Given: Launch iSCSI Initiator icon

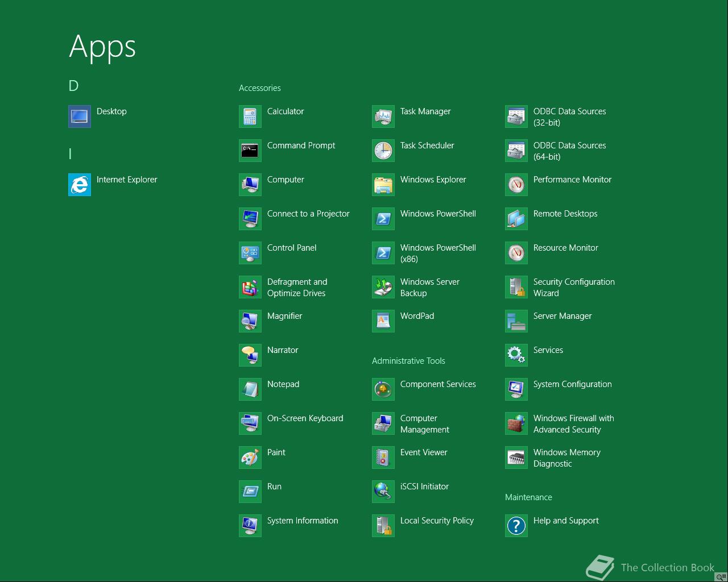Looking at the screenshot, I should [x=383, y=492].
